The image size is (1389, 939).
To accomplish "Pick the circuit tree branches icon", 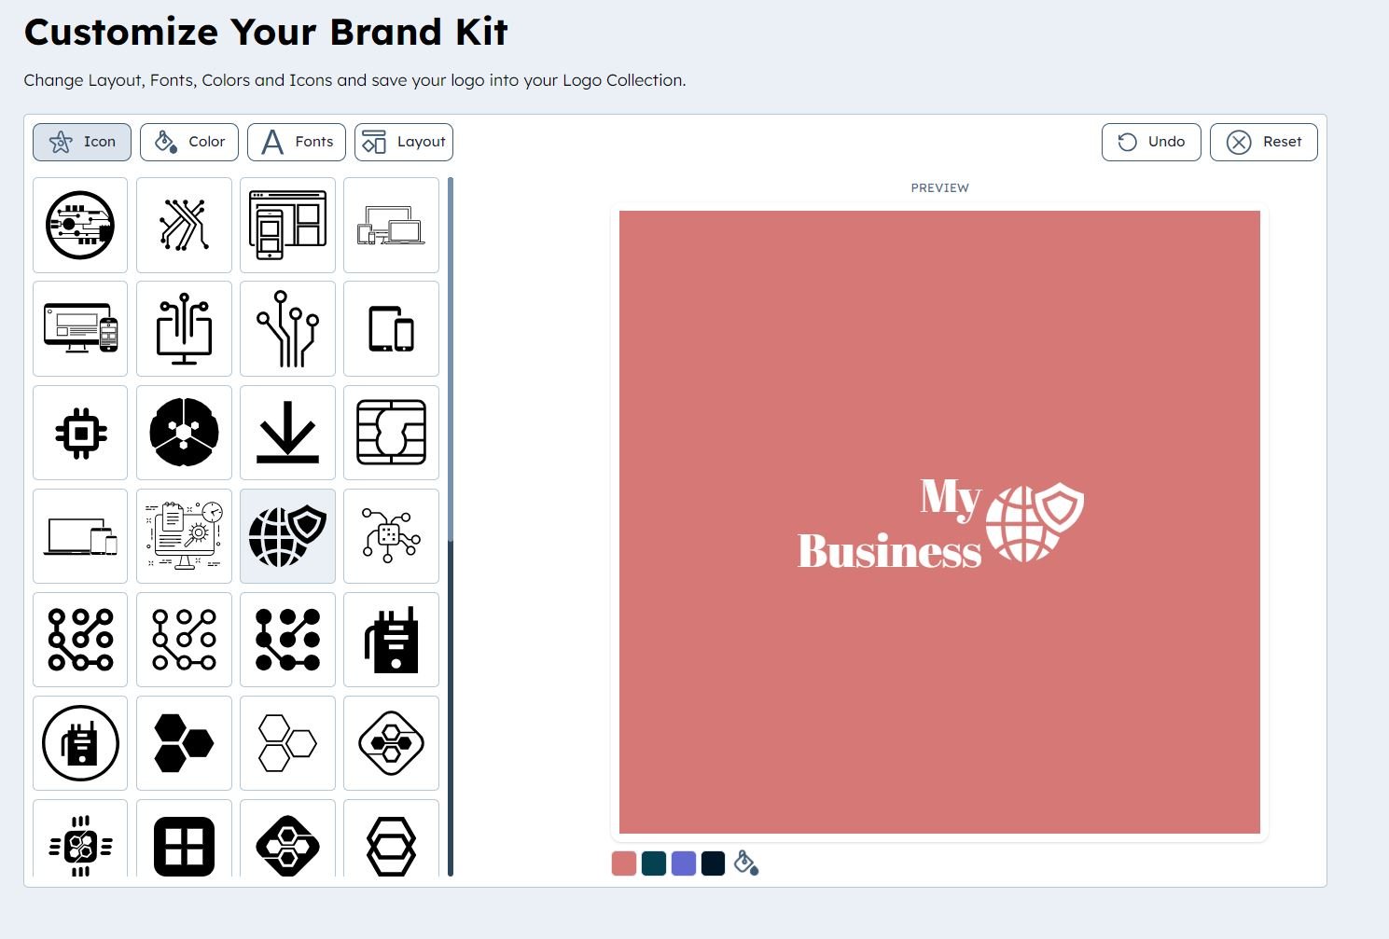I will (x=287, y=329).
